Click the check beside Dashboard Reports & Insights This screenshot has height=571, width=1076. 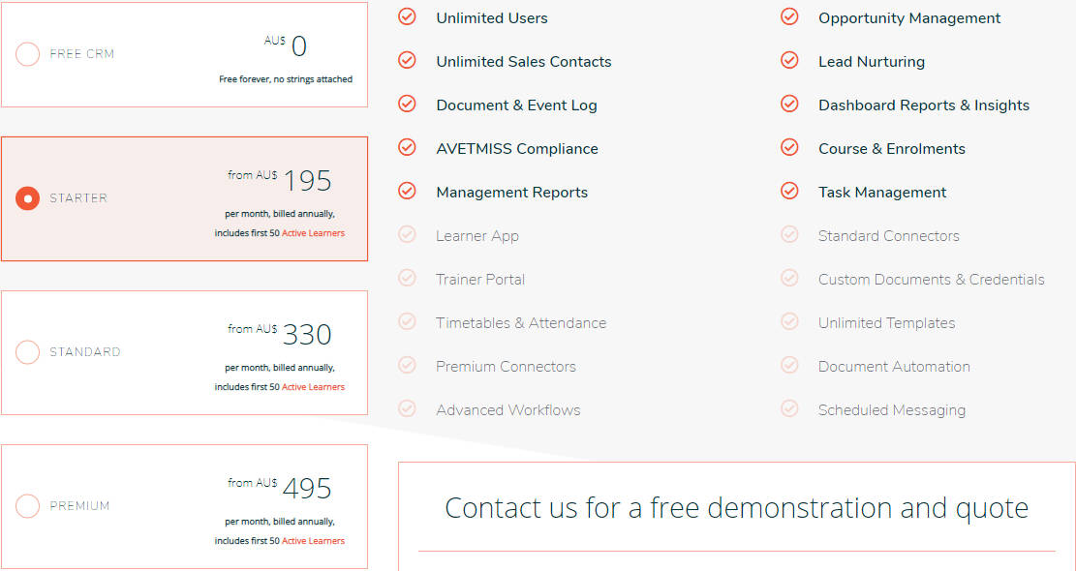click(789, 104)
